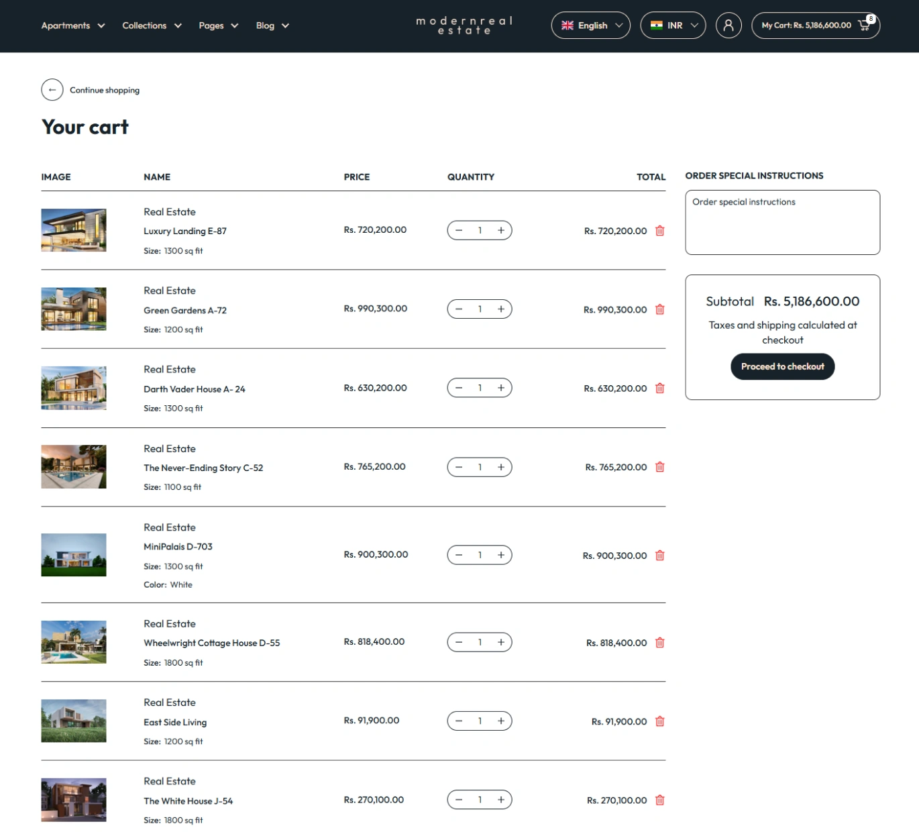
Task: Delete Luxury Landing E-87 from cart
Action: [659, 231]
